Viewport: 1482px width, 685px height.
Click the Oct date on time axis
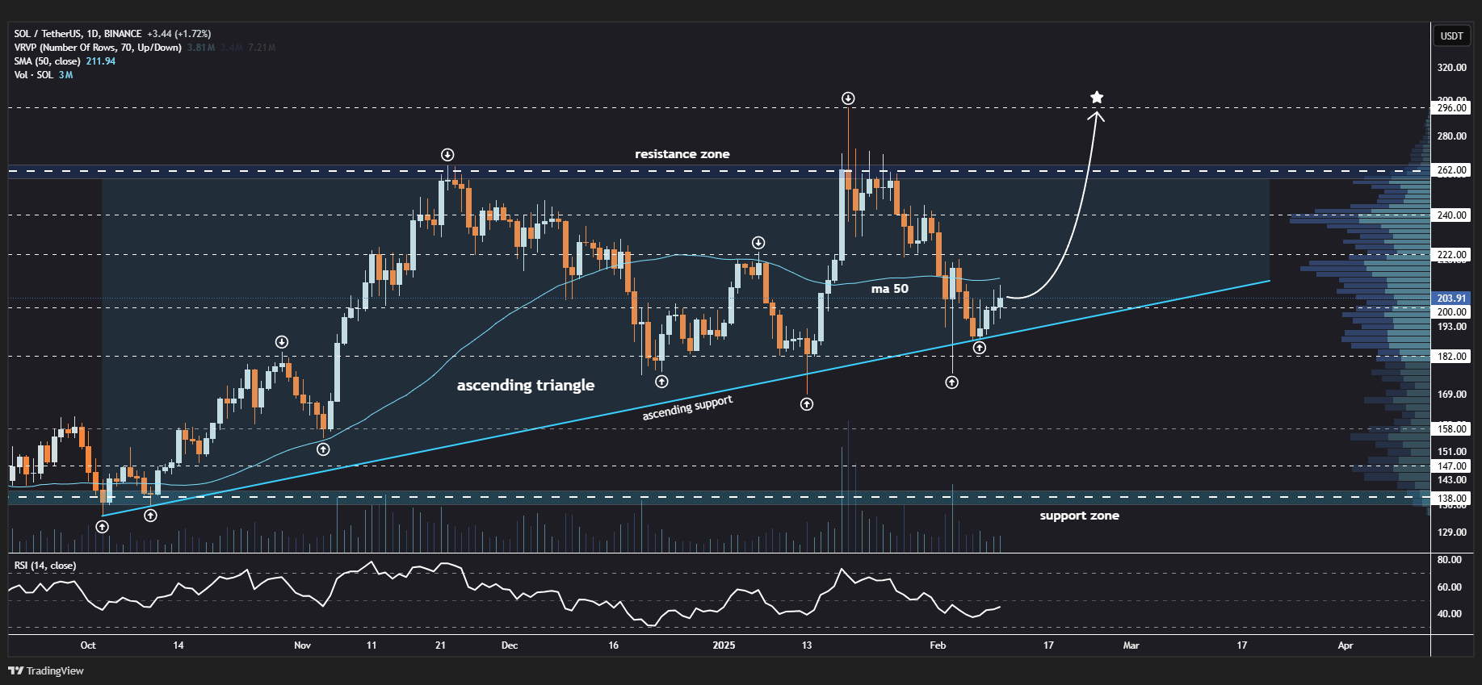pyautogui.click(x=88, y=645)
